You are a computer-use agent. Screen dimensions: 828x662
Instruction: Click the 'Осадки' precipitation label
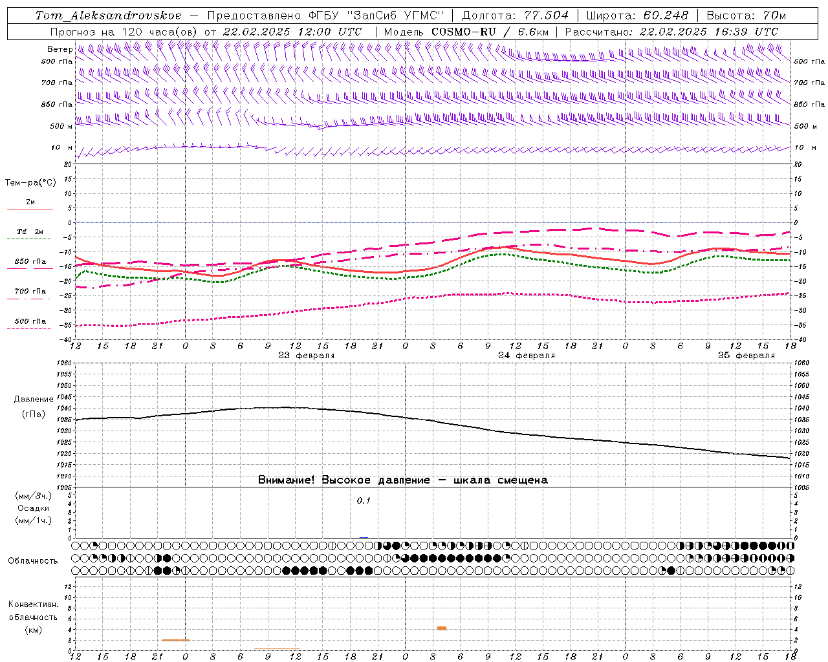[x=34, y=508]
